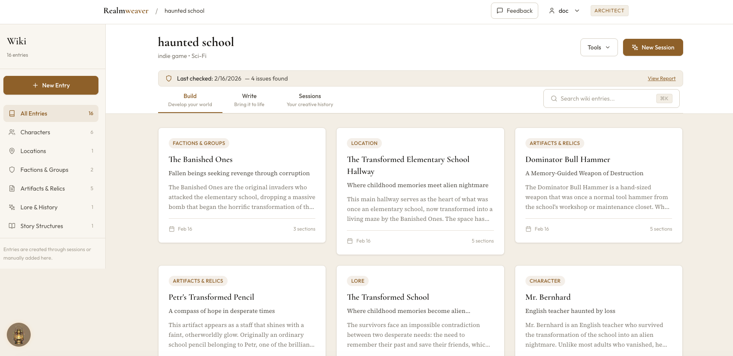
Task: Open The Banished Ones entry card
Action: point(242,185)
